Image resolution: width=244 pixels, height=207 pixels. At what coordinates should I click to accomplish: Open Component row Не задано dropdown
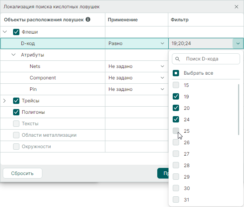[x=136, y=78]
